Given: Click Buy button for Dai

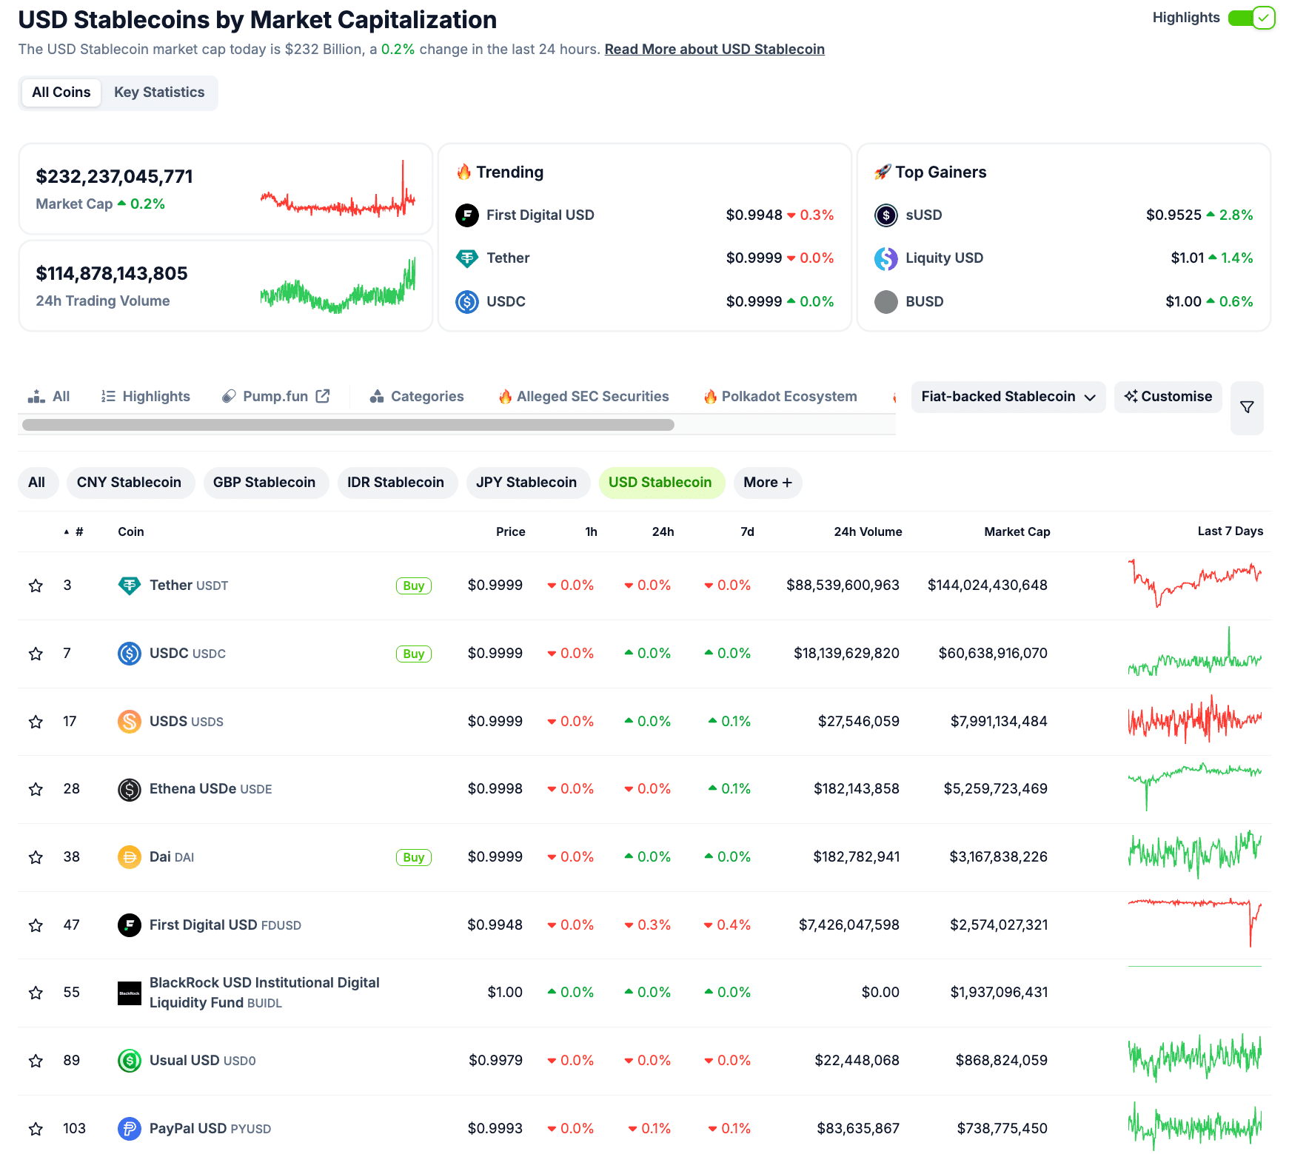Looking at the screenshot, I should (x=414, y=858).
